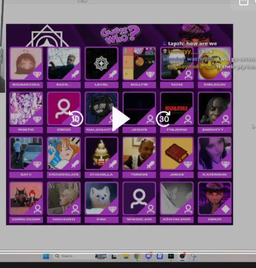Click the ZIB100 default avatar card

[x=64, y=112]
